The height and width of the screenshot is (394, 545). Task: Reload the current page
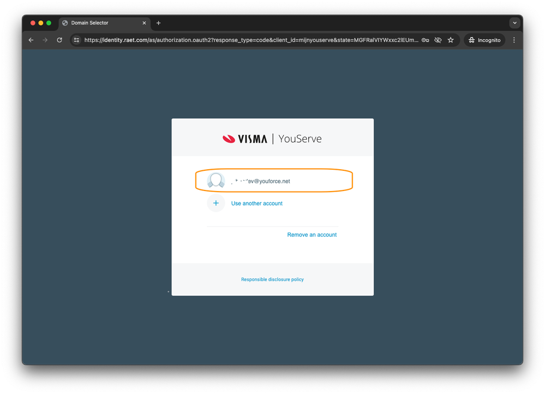click(59, 40)
